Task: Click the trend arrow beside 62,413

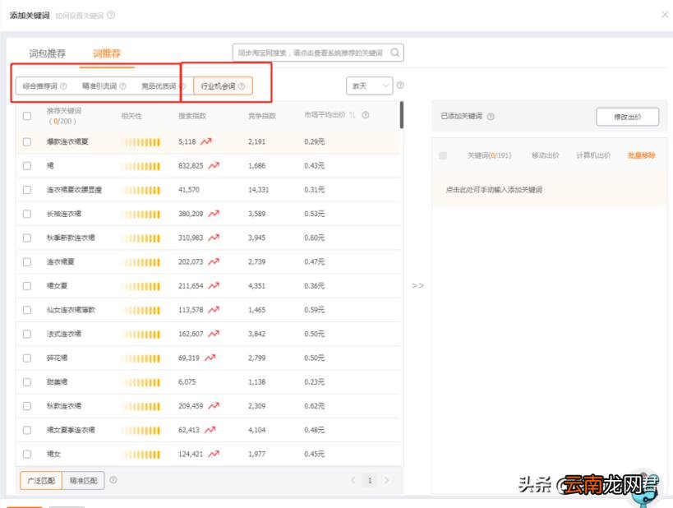Action: 210,430
